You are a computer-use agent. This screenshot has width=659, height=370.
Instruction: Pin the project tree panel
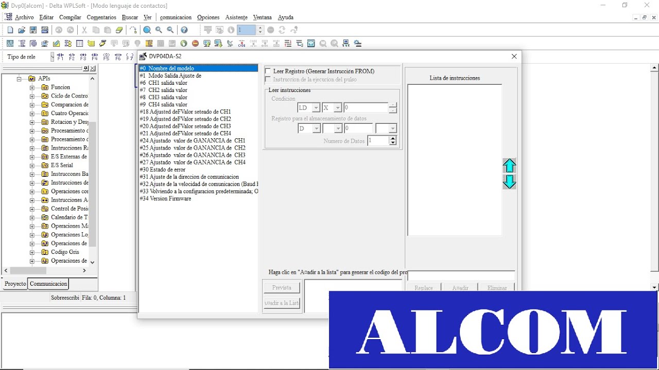(x=86, y=68)
